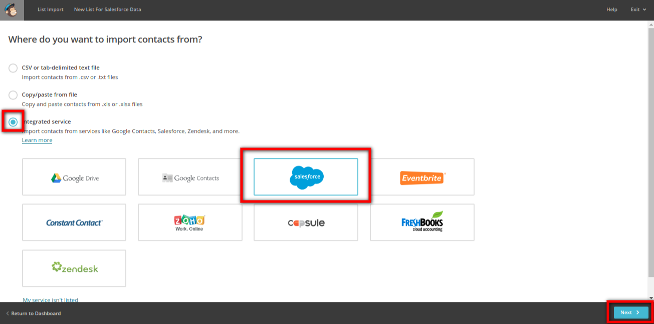Choose the Zendesk integration tile
Screen dimensions: 654x324
coord(74,268)
